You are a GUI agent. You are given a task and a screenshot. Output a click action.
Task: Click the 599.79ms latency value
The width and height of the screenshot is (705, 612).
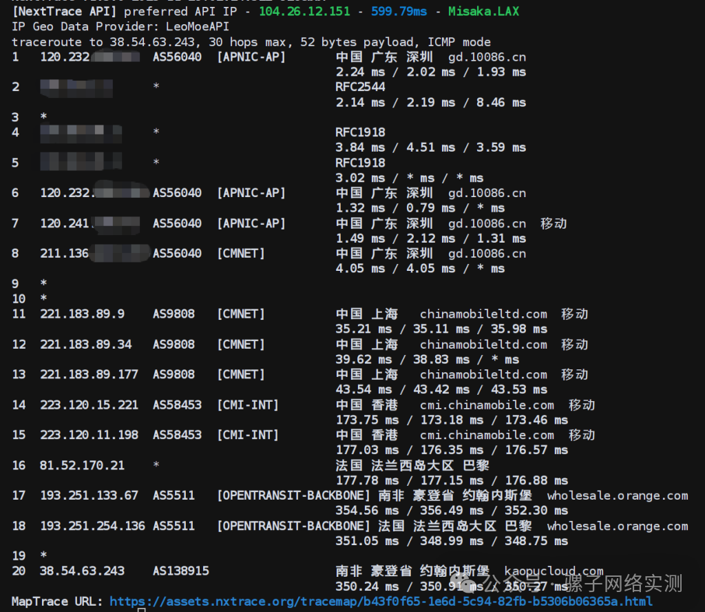(399, 12)
